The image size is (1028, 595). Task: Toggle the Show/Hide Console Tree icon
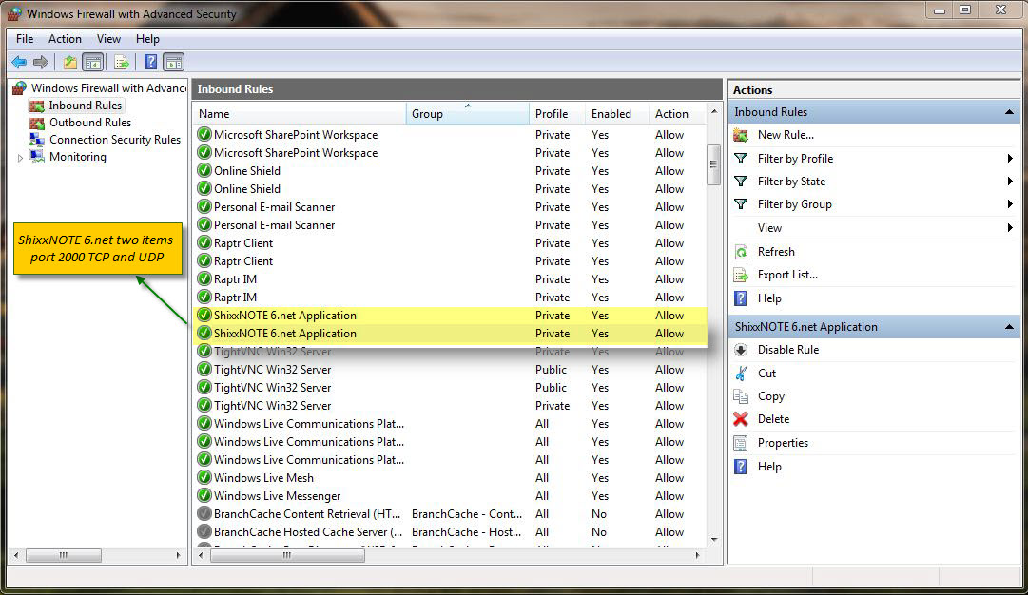click(93, 62)
